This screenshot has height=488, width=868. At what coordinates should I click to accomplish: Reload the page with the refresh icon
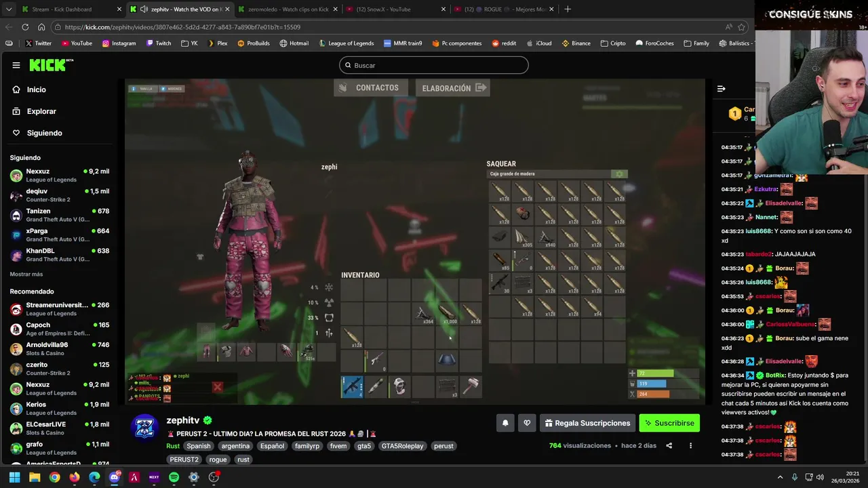[x=25, y=27]
